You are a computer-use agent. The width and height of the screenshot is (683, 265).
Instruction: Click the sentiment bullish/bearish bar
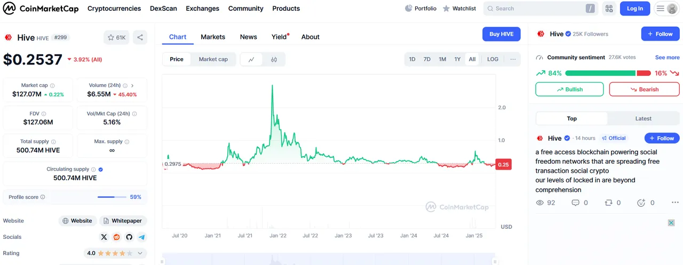pyautogui.click(x=608, y=73)
